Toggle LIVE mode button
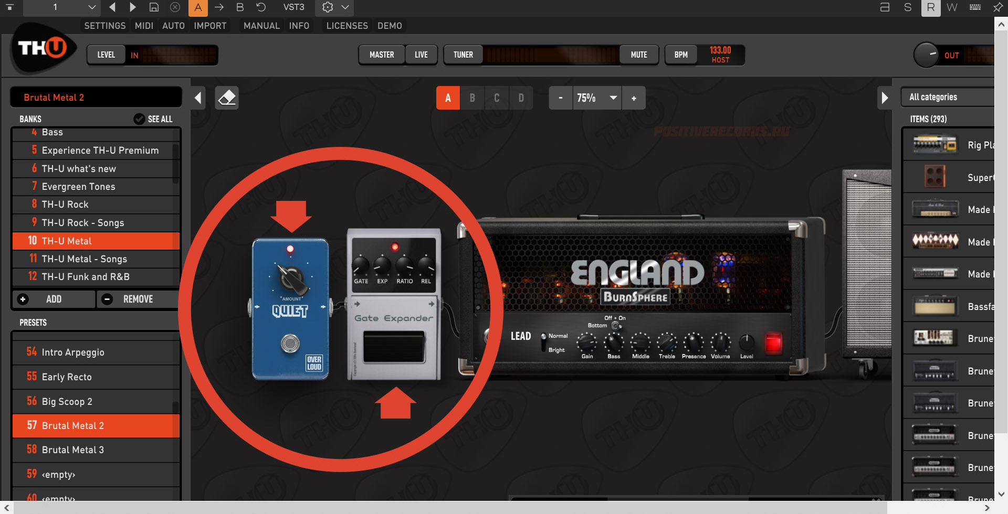The image size is (1008, 514). click(x=421, y=55)
